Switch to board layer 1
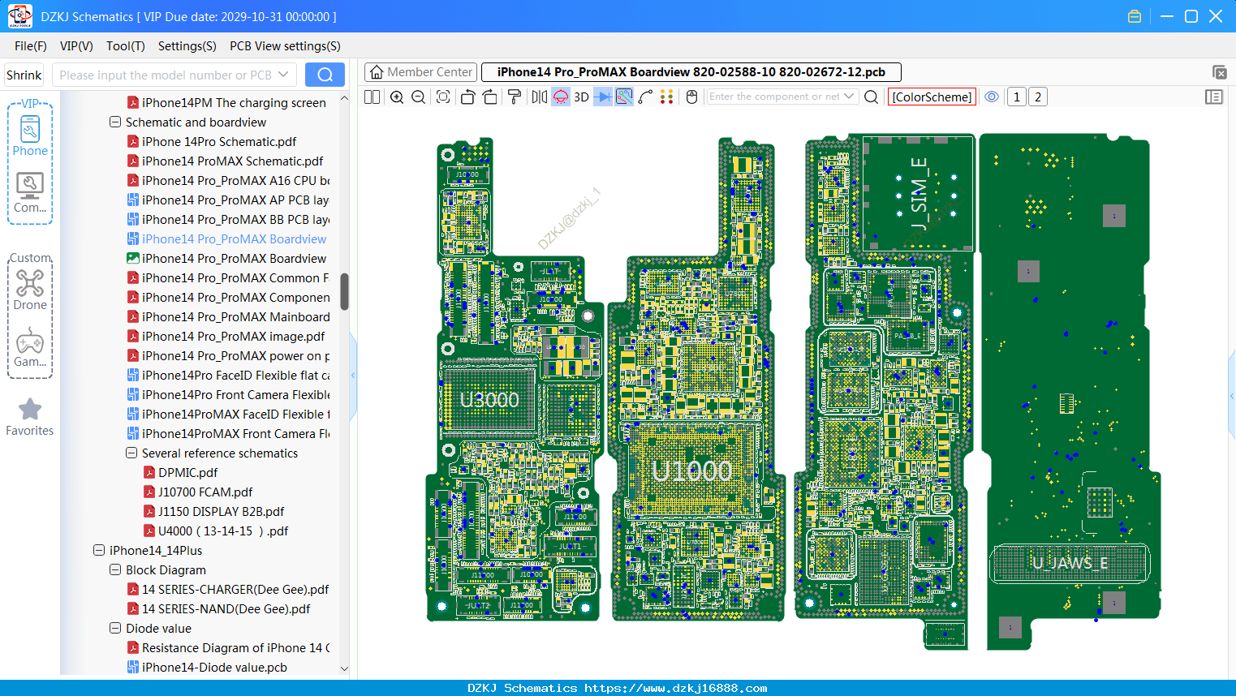 1017,97
